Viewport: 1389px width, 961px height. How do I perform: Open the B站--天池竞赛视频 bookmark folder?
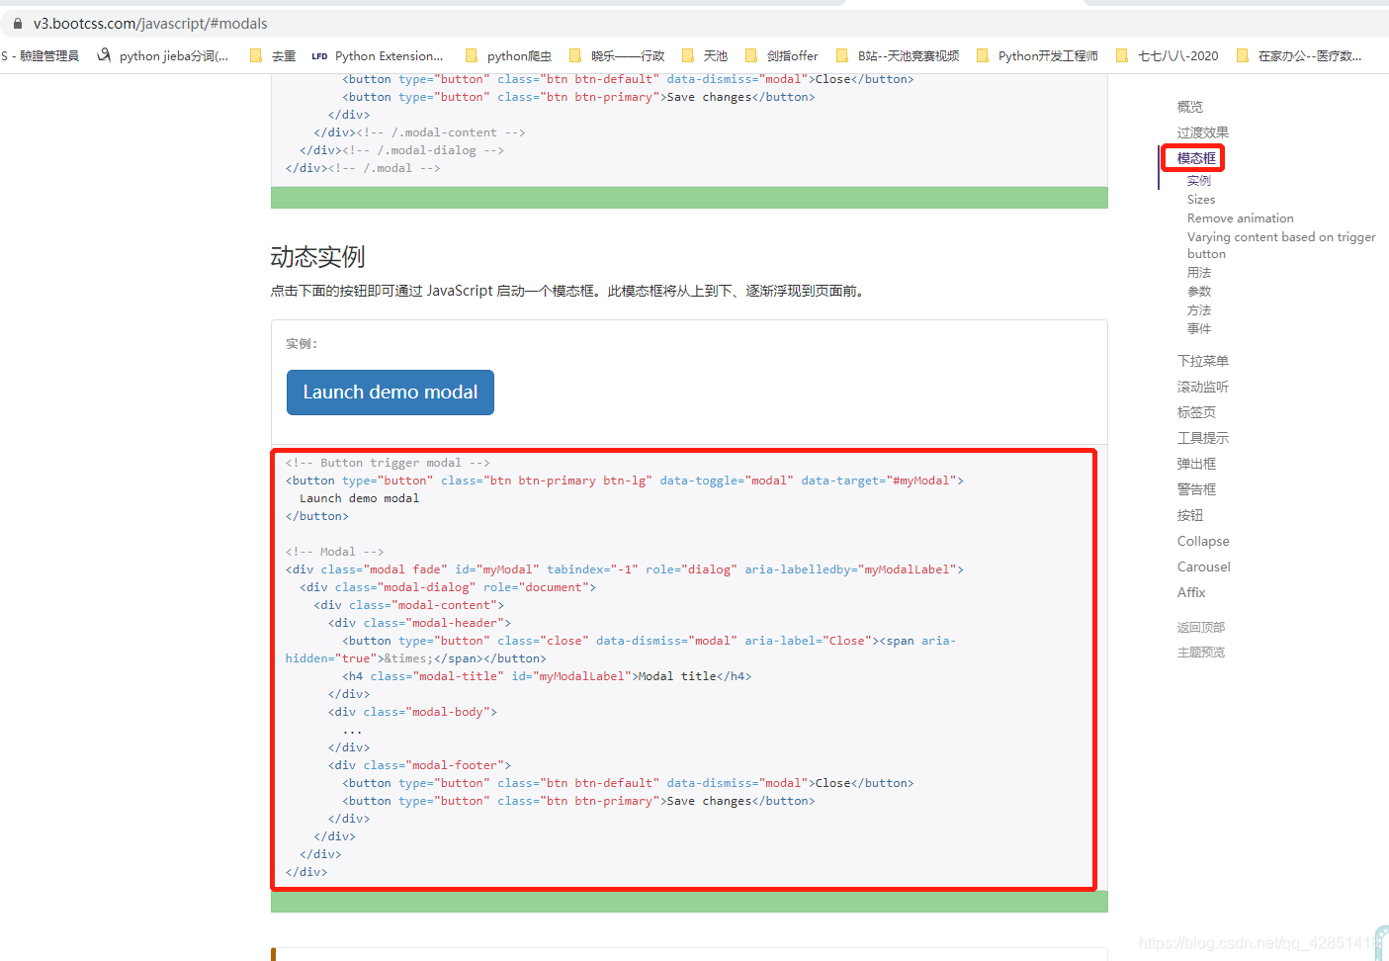[x=898, y=55]
